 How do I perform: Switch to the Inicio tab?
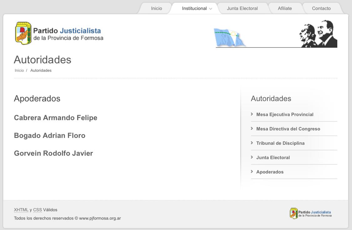coord(156,8)
